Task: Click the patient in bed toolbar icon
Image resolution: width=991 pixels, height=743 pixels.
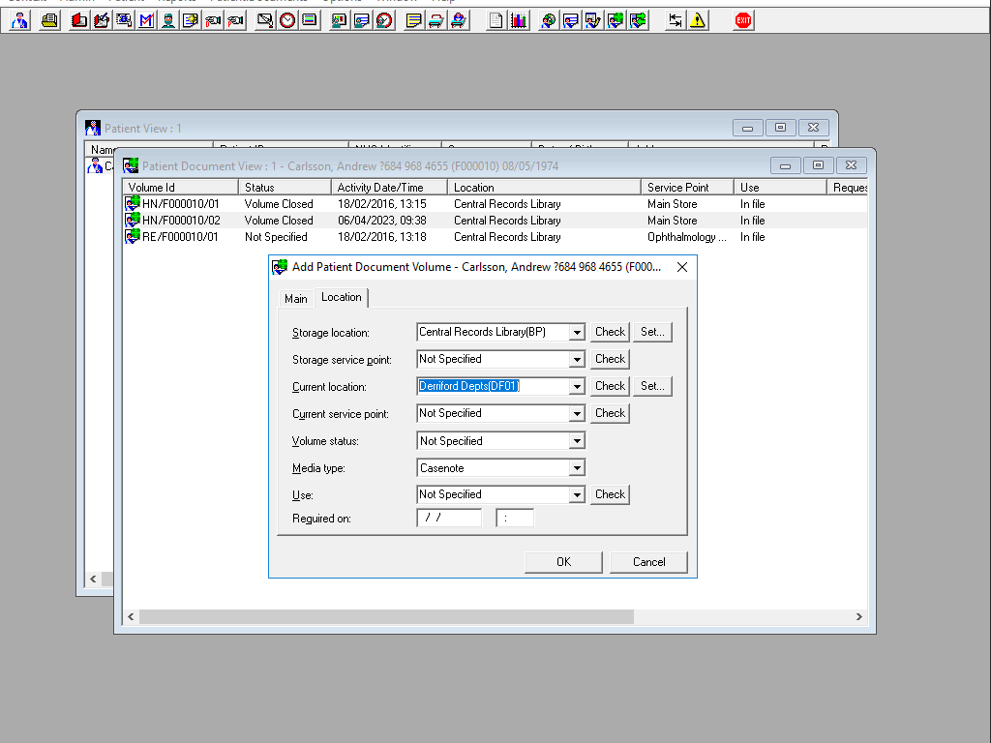Action: point(459,21)
